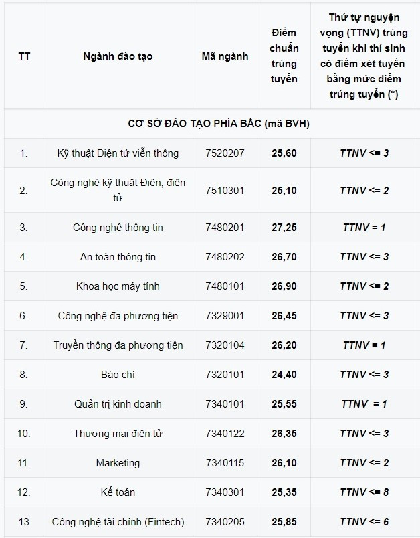
Task: Click the "TT" column header
Action: 24,56
